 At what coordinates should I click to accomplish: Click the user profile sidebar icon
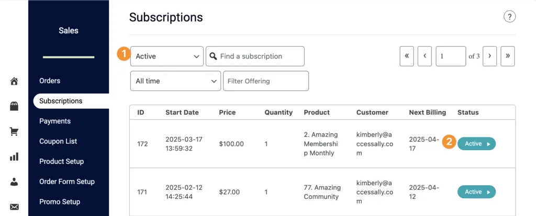pyautogui.click(x=14, y=181)
